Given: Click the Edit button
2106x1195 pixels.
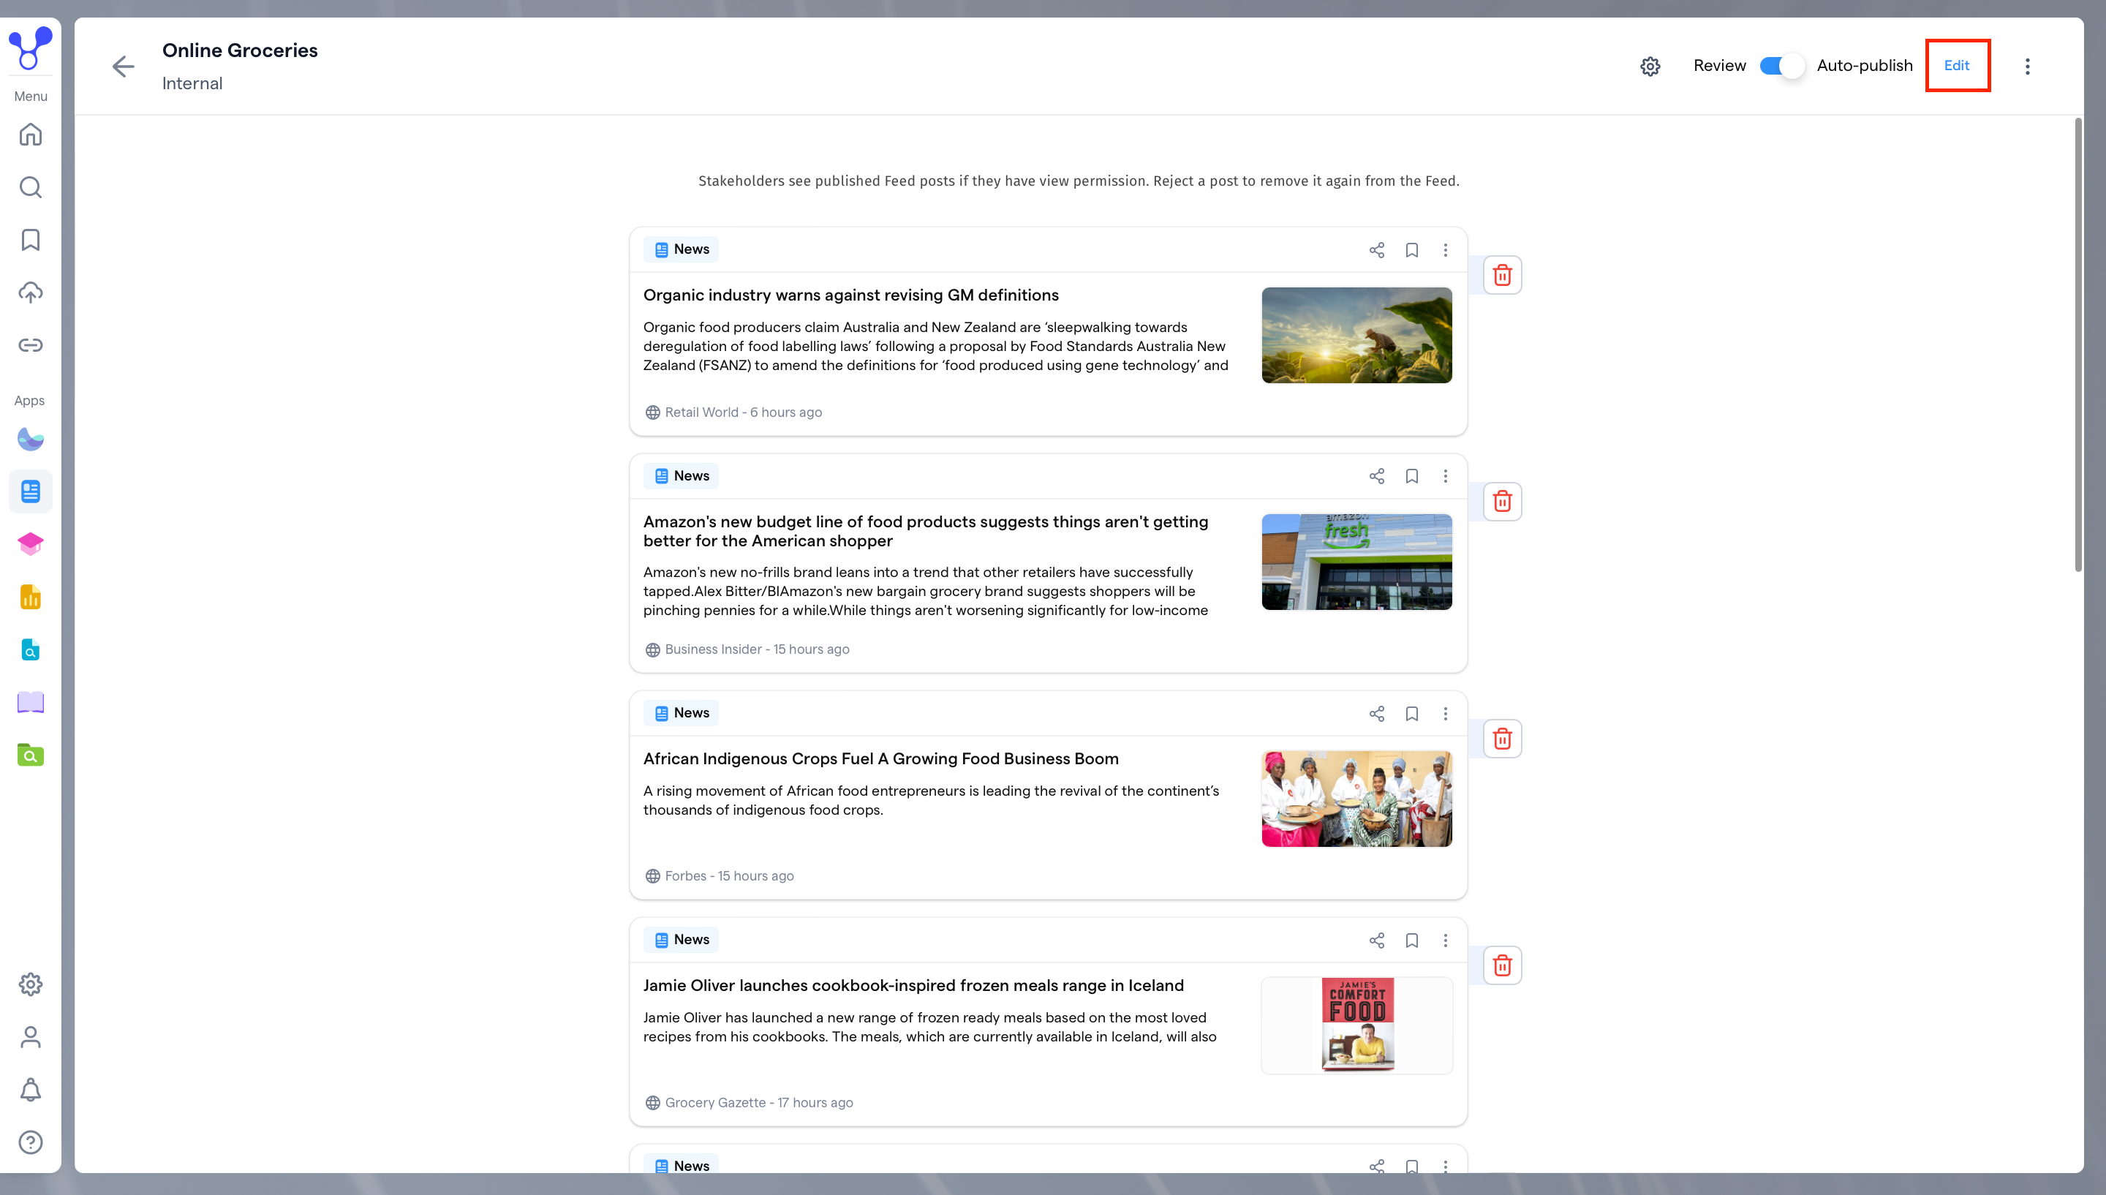Looking at the screenshot, I should tap(1957, 66).
